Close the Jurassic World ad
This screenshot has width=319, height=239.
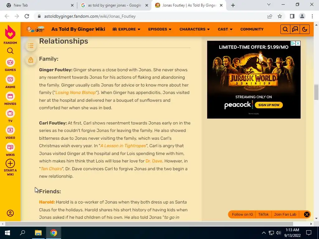tap(298, 43)
